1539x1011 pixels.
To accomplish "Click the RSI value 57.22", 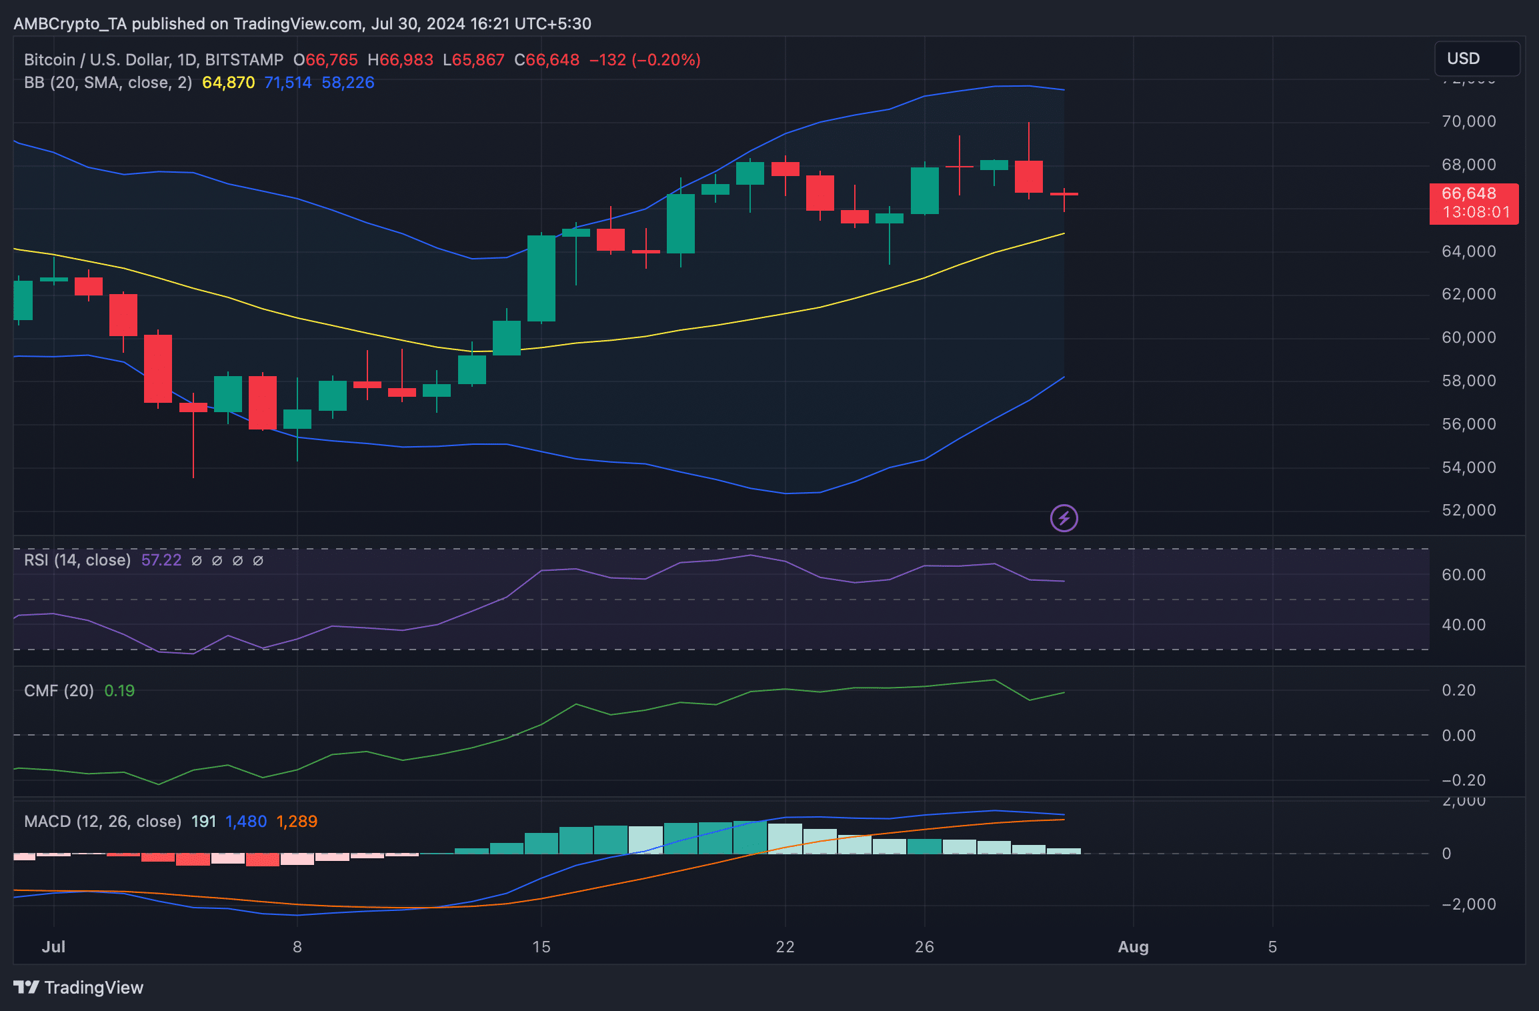I will click(161, 560).
